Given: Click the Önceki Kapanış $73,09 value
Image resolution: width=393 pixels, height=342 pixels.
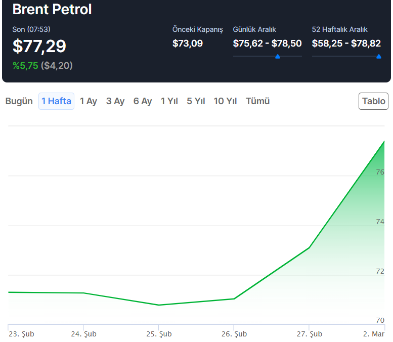Looking at the screenshot, I should click(188, 44).
